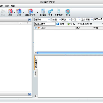Viewport: 103px width, 103px height.
Task: Open the System (系统) menu
Action: [7, 6]
